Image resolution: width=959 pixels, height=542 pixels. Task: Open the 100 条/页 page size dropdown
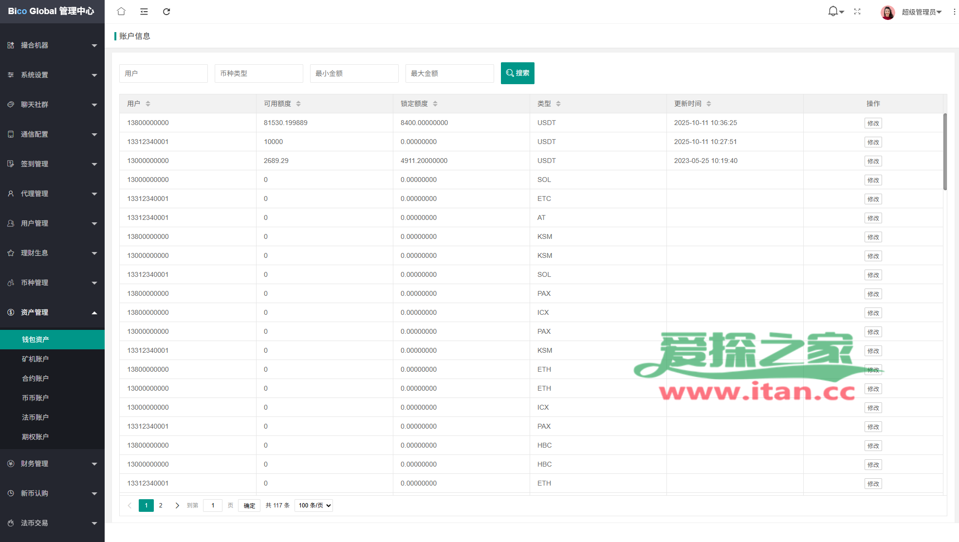pos(314,506)
